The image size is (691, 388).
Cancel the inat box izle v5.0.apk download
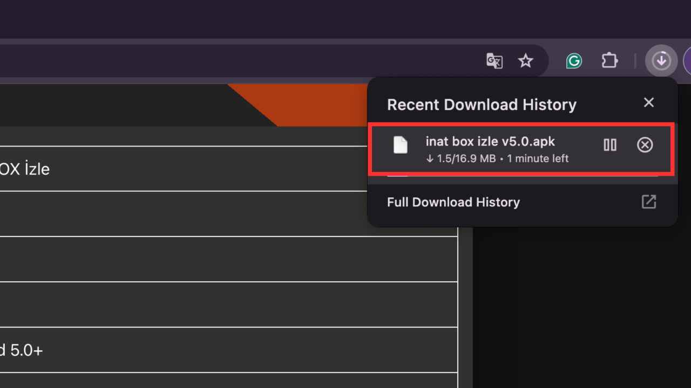pyautogui.click(x=645, y=144)
